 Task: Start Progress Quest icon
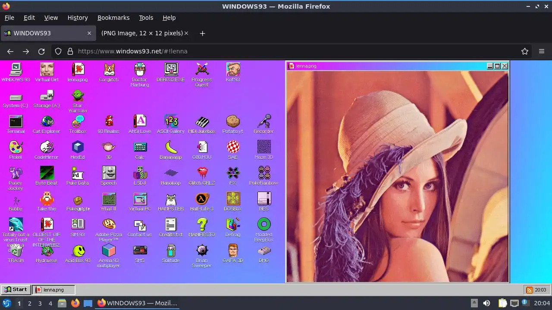202,69
